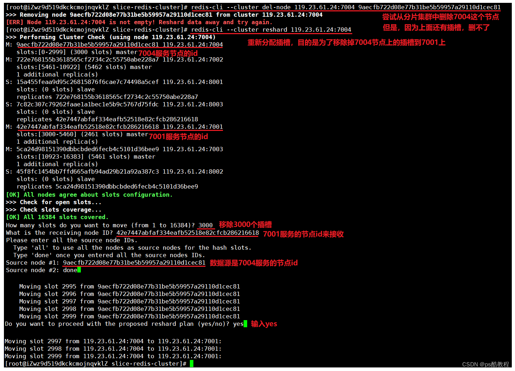Click 'slots:[5461-10922] (5462 slots) master' text
Screen dimensions: 515x371
point(84,67)
